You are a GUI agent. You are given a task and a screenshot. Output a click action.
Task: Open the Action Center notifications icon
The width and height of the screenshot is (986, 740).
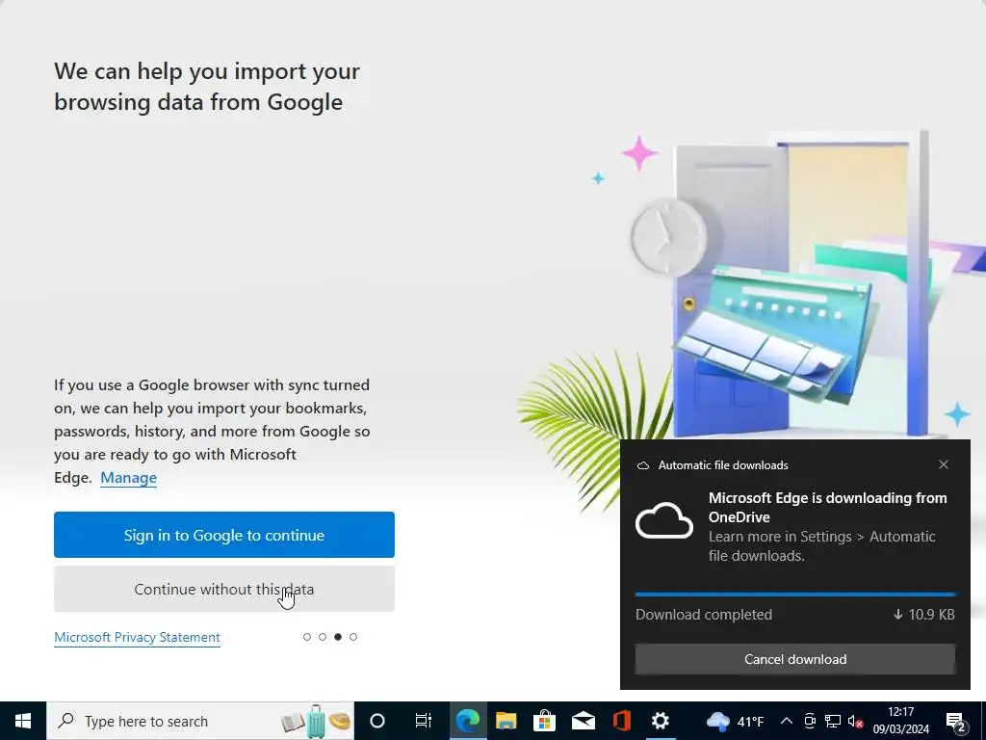point(956,721)
